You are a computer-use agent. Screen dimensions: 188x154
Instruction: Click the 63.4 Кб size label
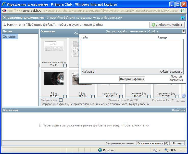click(x=54, y=65)
